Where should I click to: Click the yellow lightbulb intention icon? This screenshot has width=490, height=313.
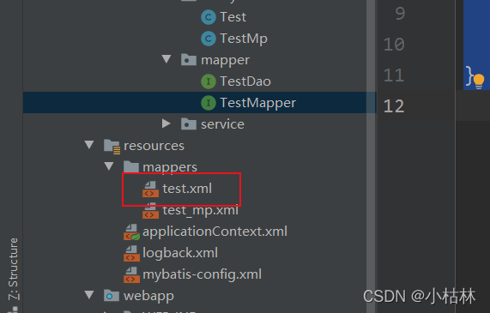(479, 81)
